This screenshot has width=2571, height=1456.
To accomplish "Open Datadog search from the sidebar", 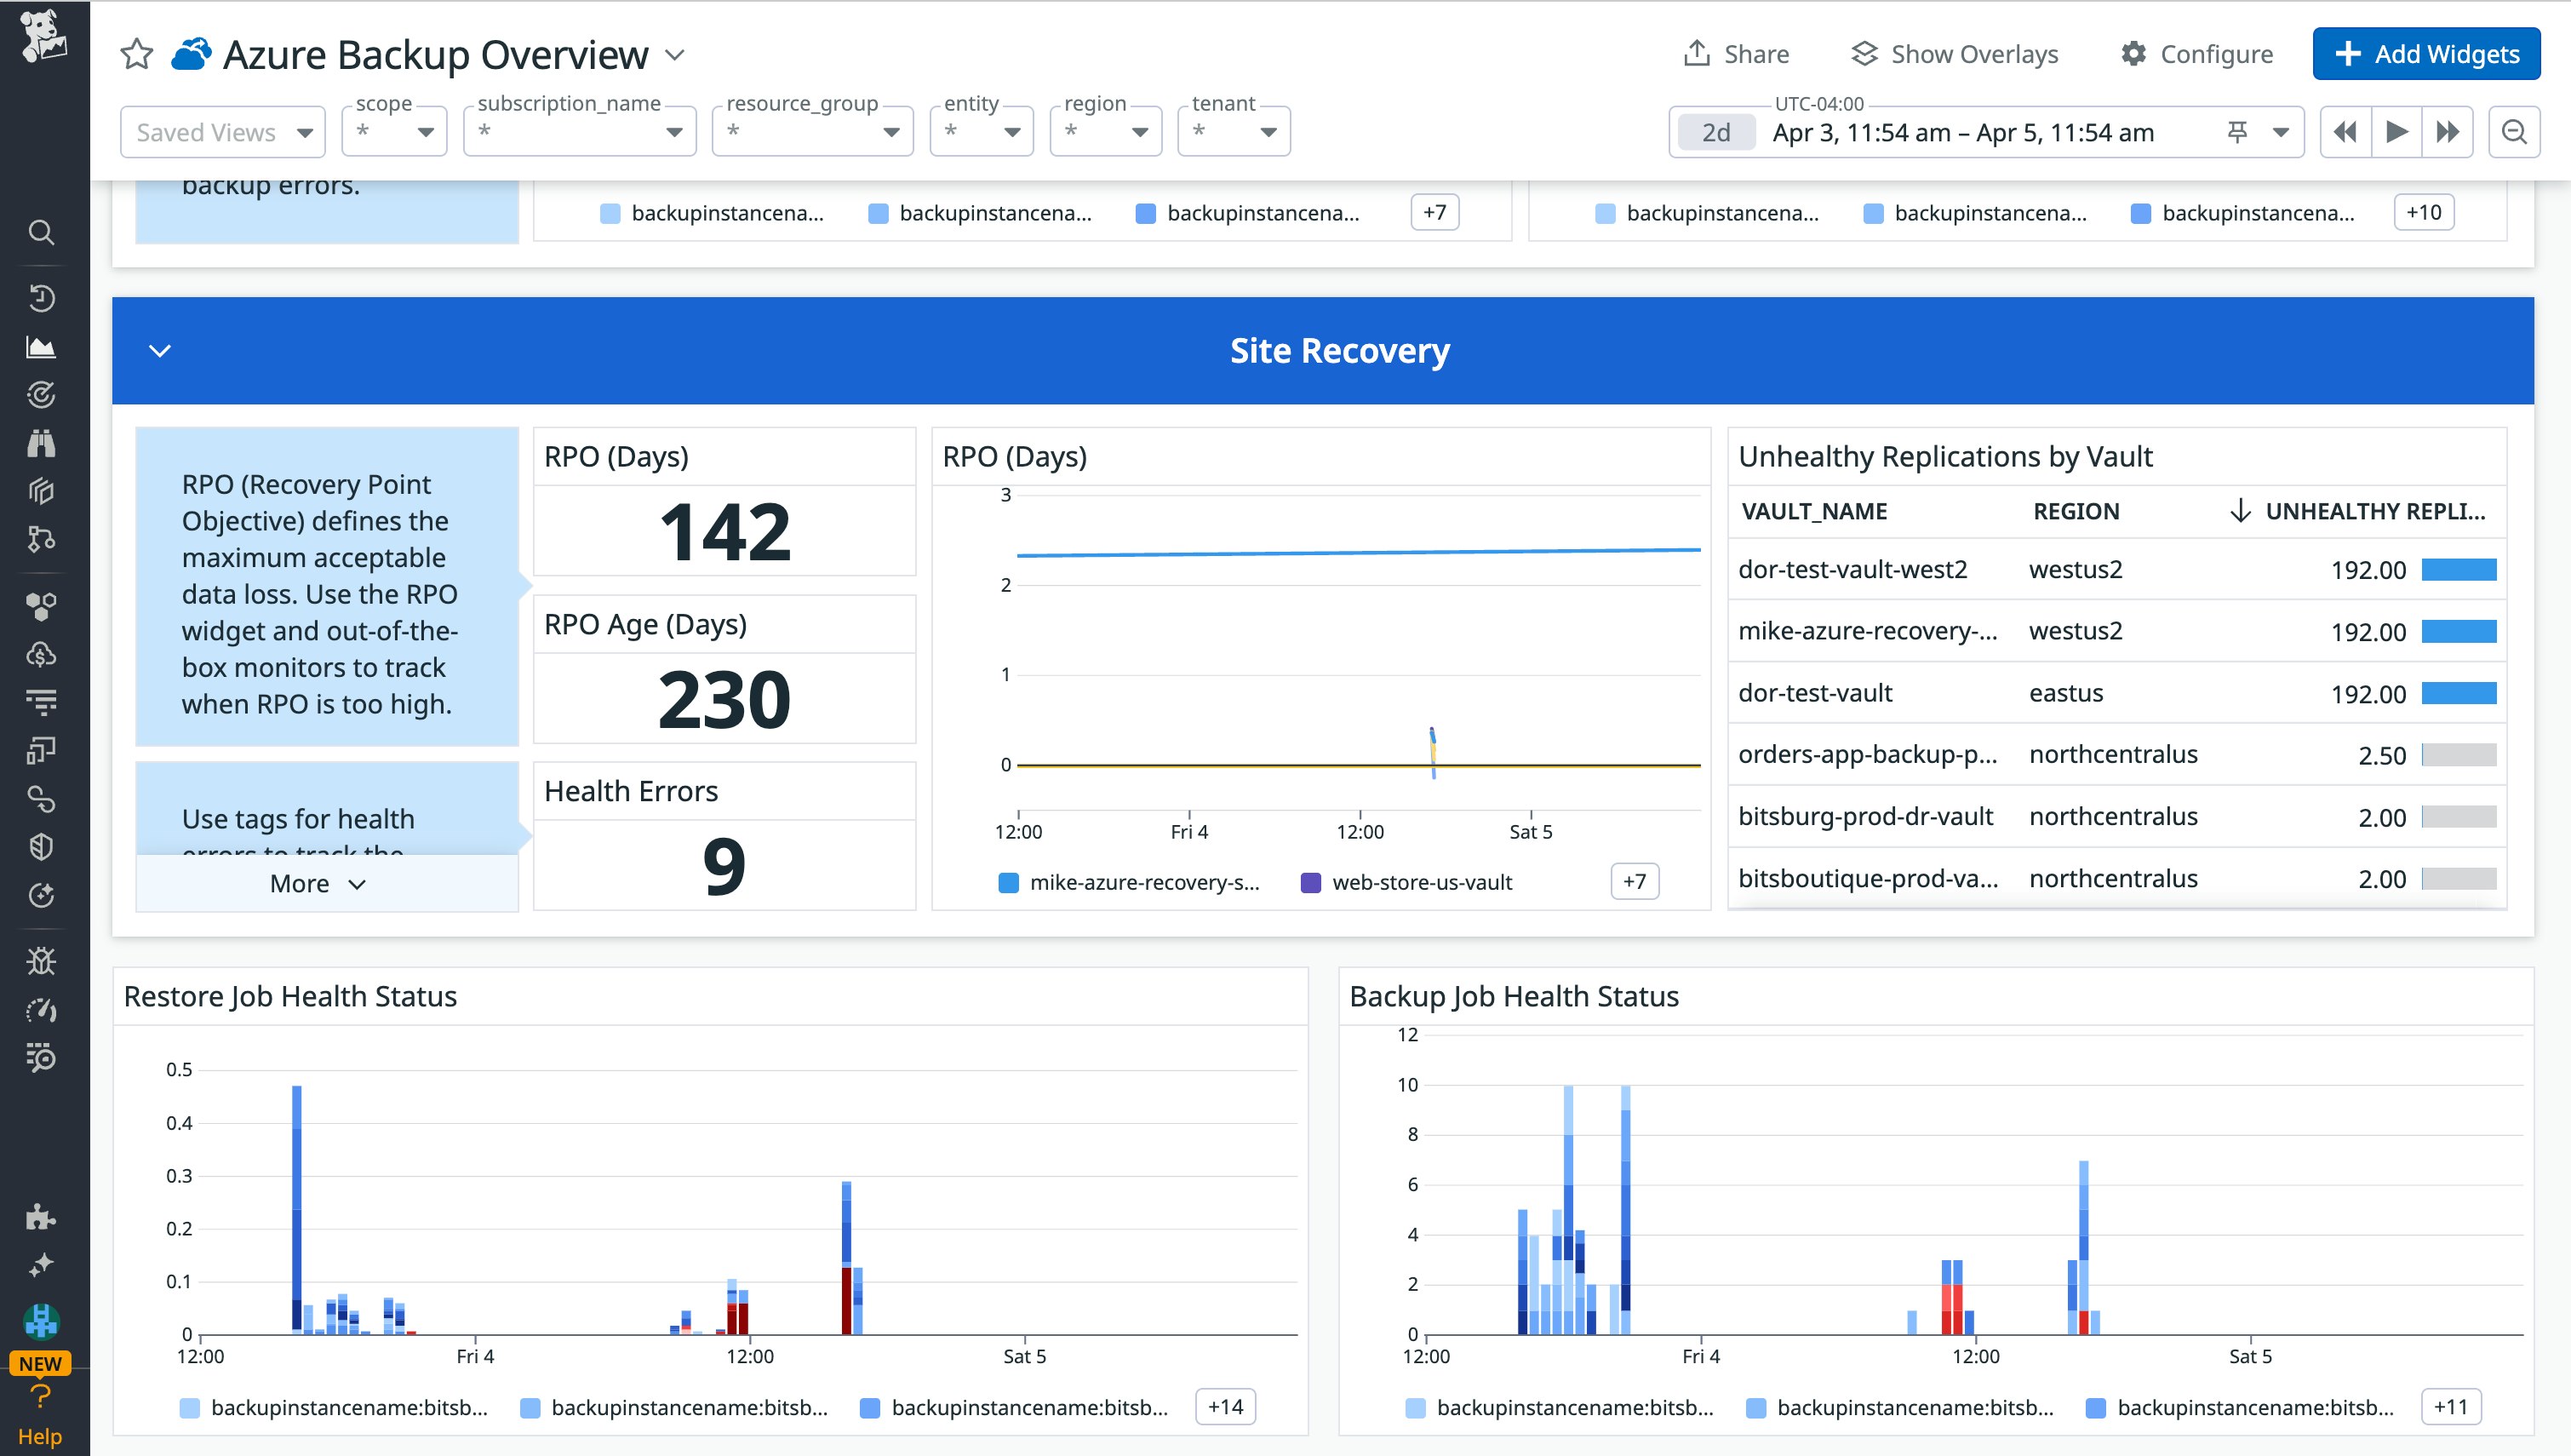I will click(41, 232).
